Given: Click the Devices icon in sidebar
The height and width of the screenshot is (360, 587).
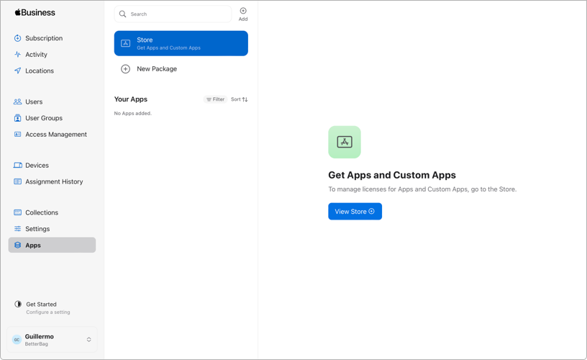Looking at the screenshot, I should (x=17, y=166).
